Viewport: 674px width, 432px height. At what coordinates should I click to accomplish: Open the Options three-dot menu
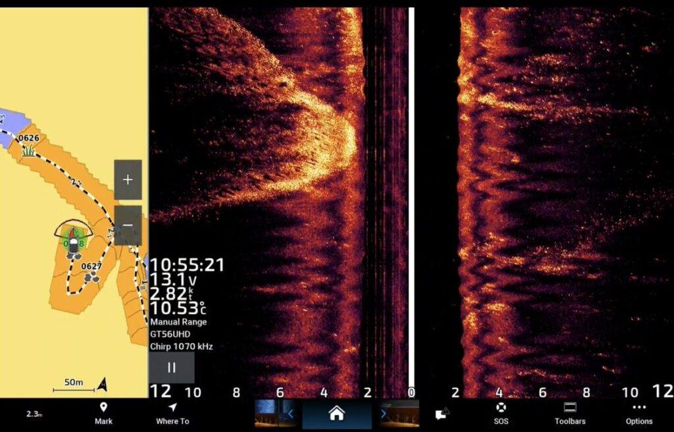click(x=639, y=414)
